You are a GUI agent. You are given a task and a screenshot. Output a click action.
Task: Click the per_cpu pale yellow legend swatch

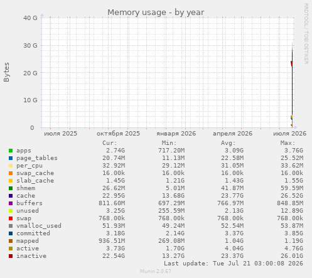(x=11, y=166)
